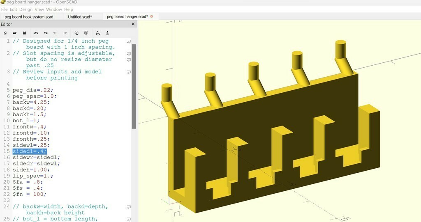Click the editor vertical scrollbar
This screenshot has height=222, width=421.
[134, 86]
